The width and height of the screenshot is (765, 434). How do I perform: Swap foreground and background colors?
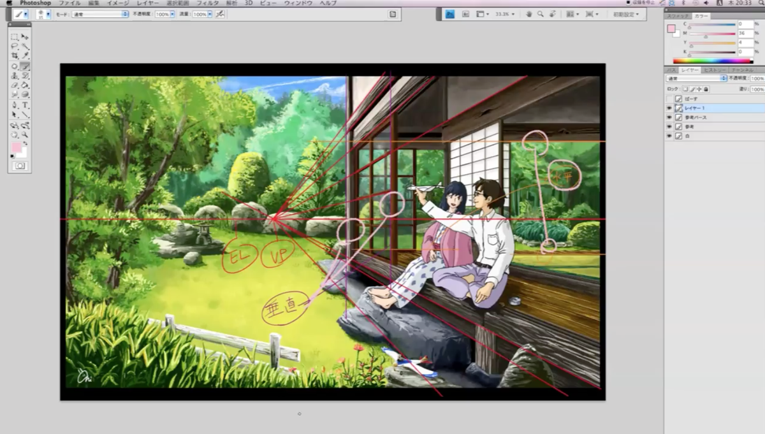[25, 143]
